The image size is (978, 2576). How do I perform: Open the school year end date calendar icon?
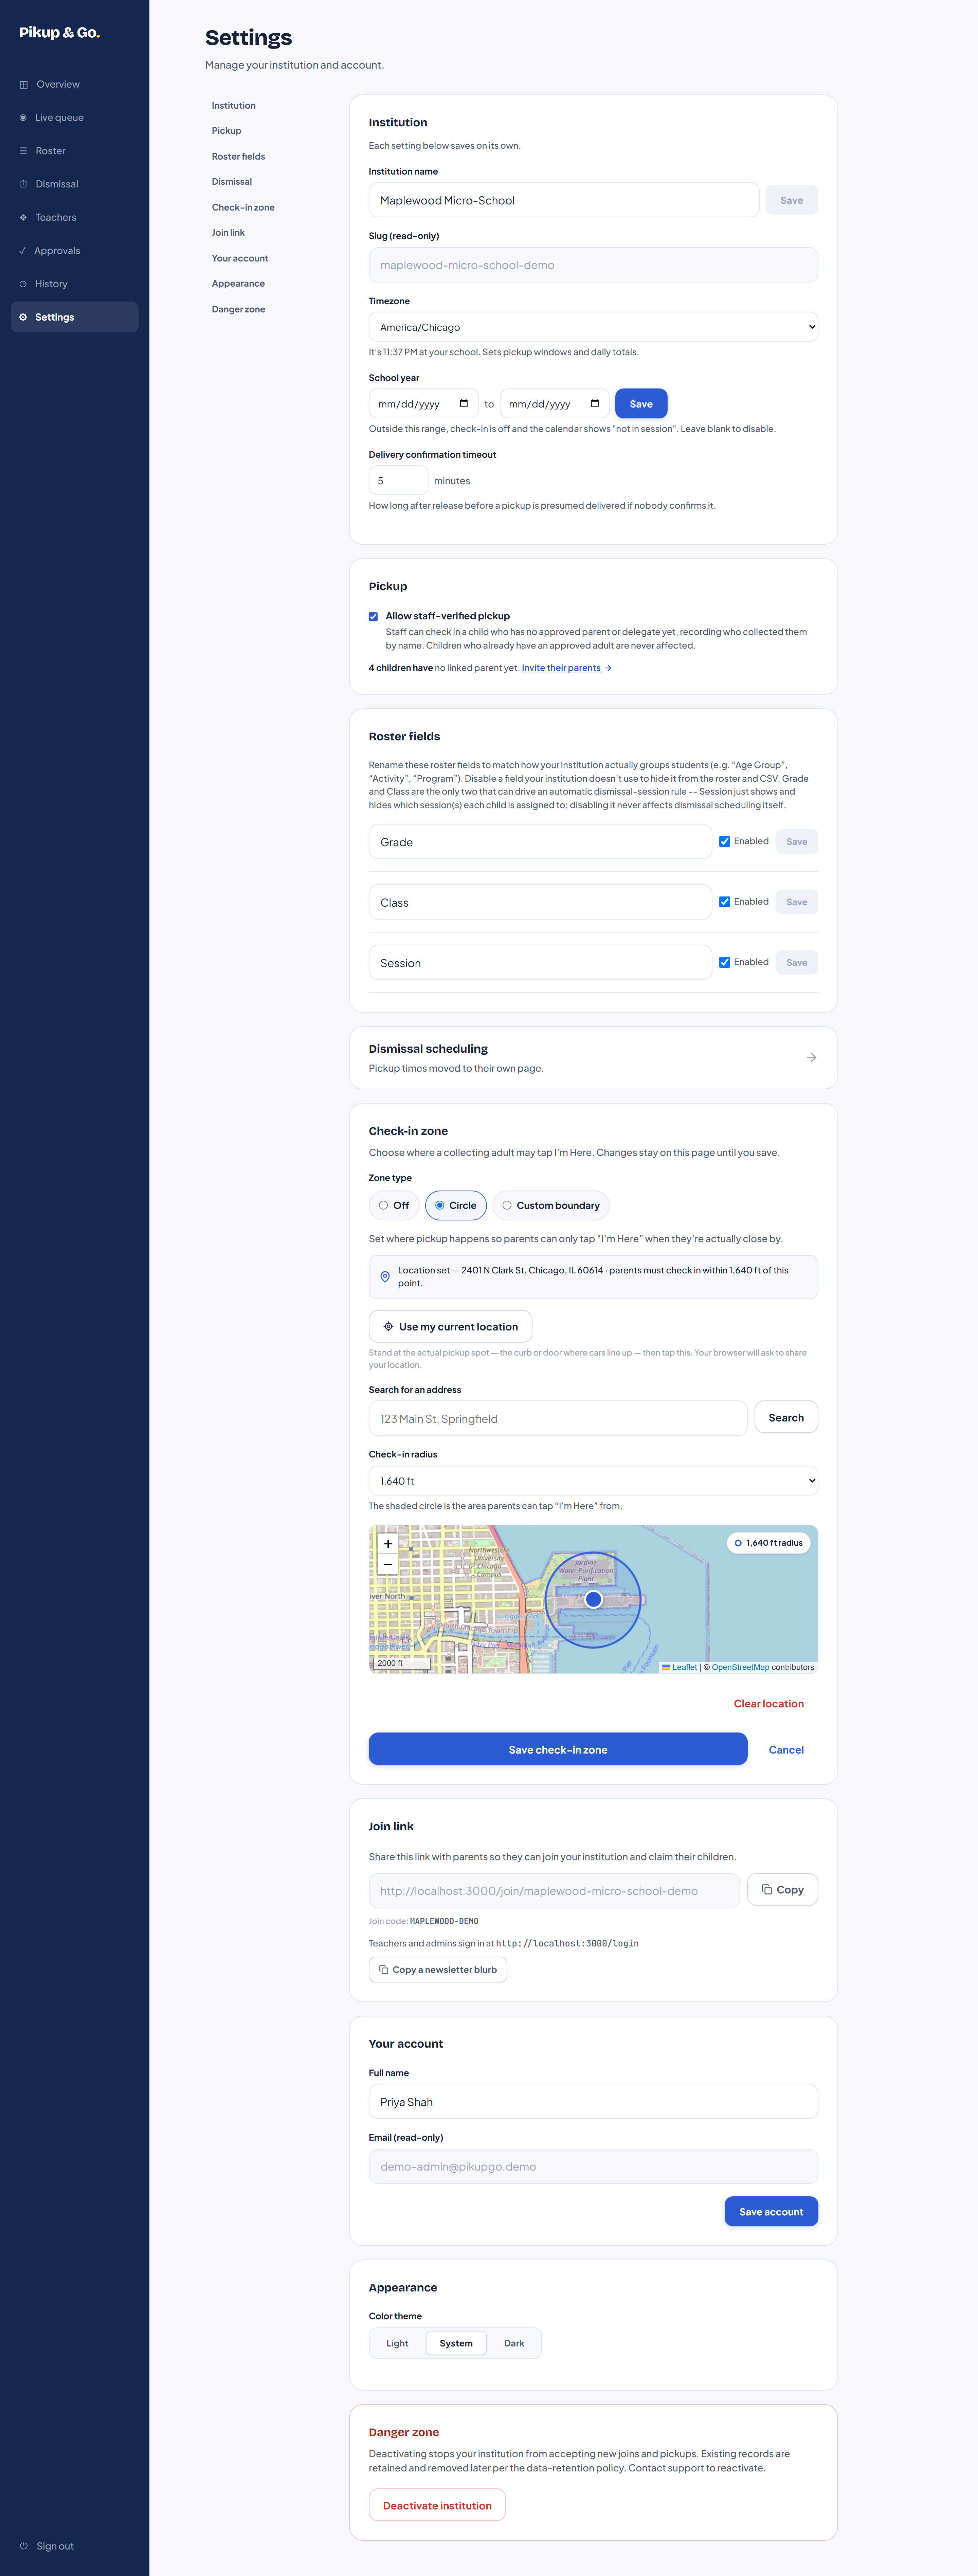click(x=595, y=404)
